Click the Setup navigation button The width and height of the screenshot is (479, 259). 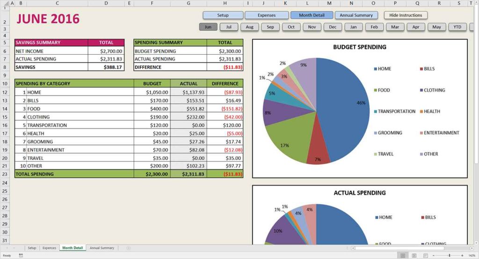point(223,15)
